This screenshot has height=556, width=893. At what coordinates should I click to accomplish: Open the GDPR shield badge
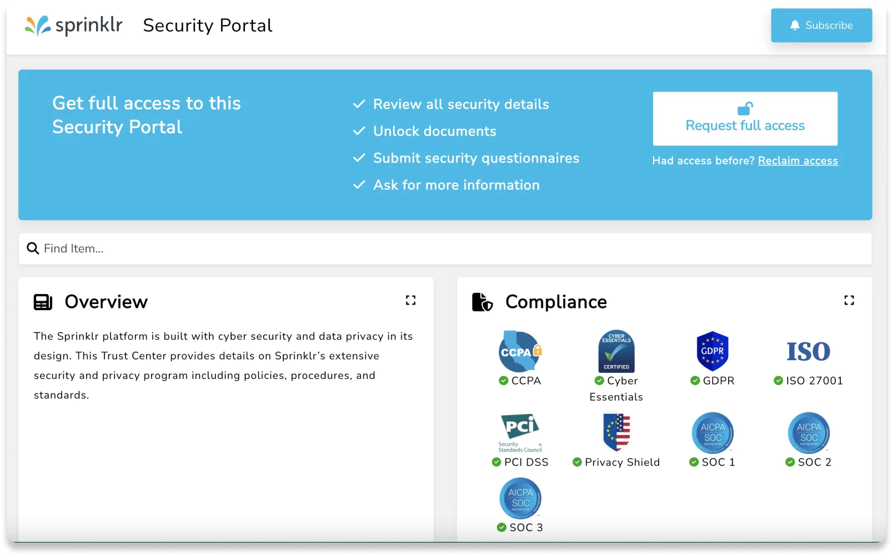tap(713, 351)
